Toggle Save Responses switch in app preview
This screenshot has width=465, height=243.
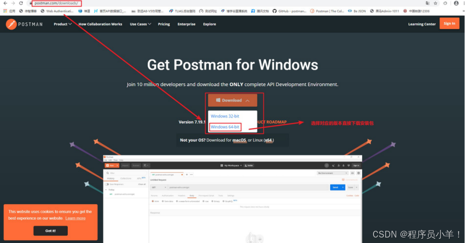(x=107, y=184)
